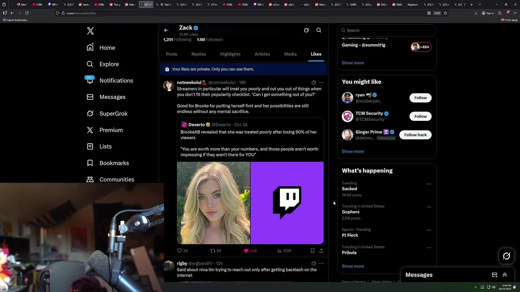Image resolution: width=520 pixels, height=292 pixels.
Task: Select the Likes tab
Action: [x=316, y=54]
